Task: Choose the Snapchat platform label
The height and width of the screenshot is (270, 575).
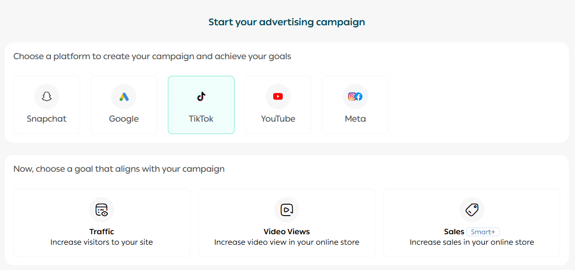Action: pos(47,119)
